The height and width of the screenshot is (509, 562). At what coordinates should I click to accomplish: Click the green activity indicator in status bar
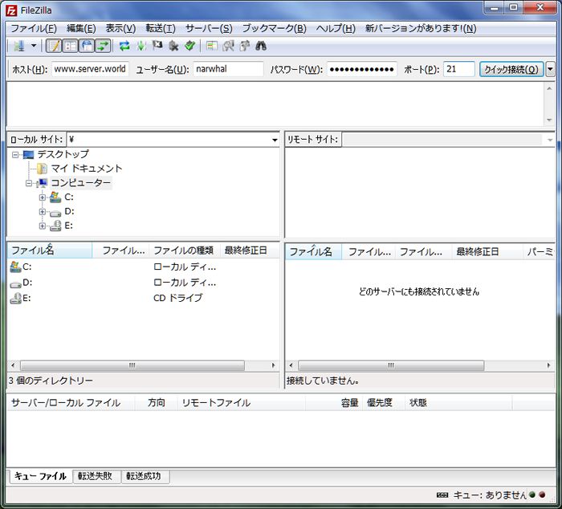(x=532, y=495)
